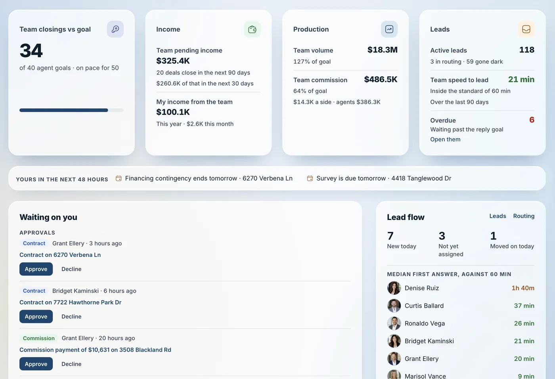
Task: Click the chart icon on Production card
Action: pos(389,29)
